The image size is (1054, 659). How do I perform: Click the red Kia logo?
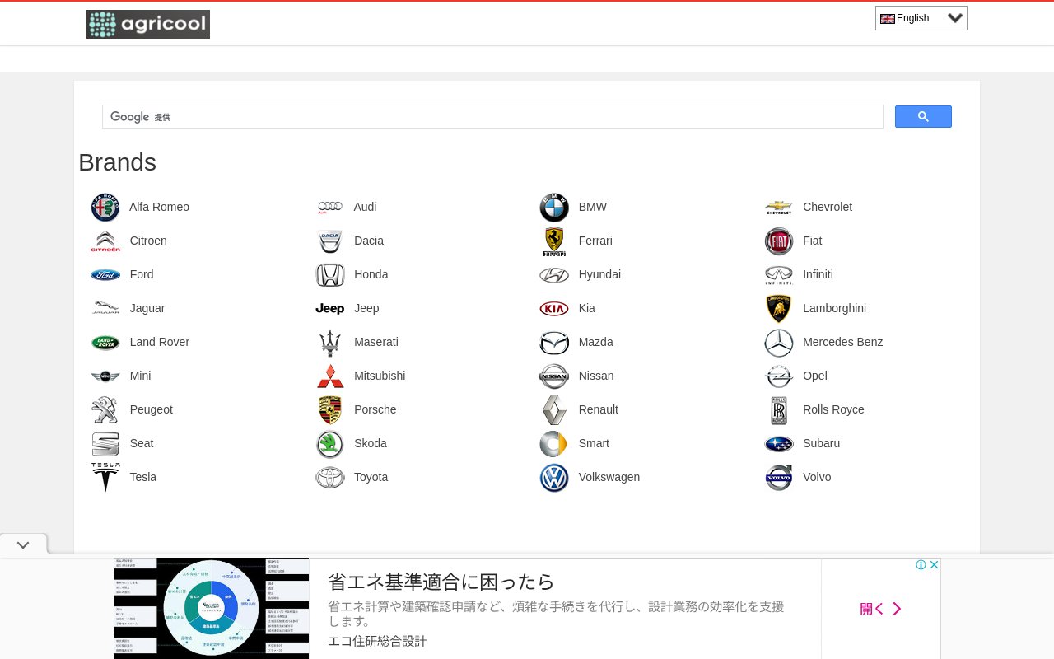[554, 309]
